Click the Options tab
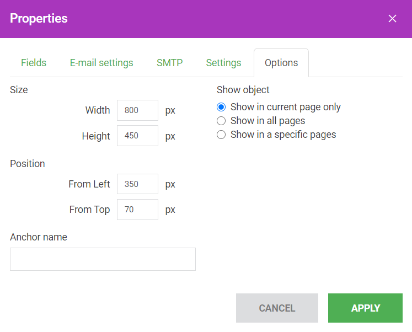 click(281, 63)
